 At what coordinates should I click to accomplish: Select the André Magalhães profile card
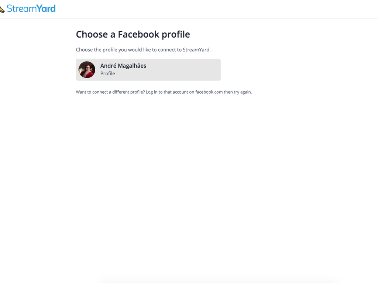click(x=148, y=70)
